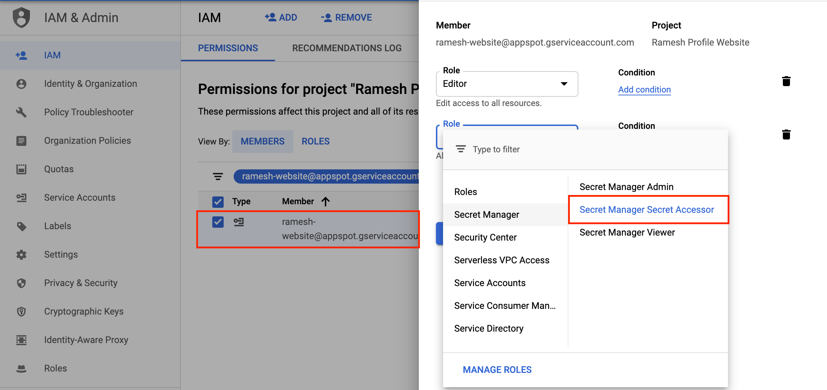This screenshot has height=390, width=827.
Task: Choose Secret Manager Secret Accessor role
Action: click(x=646, y=210)
